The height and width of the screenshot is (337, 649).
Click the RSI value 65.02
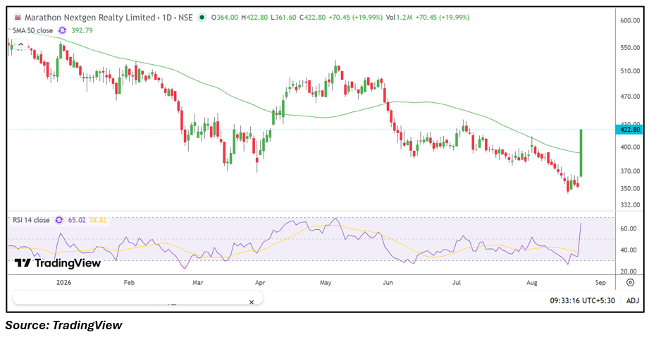[77, 220]
